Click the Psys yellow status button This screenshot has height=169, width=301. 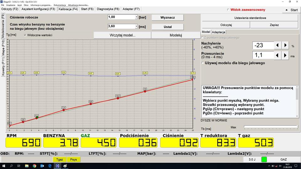pos(73,159)
